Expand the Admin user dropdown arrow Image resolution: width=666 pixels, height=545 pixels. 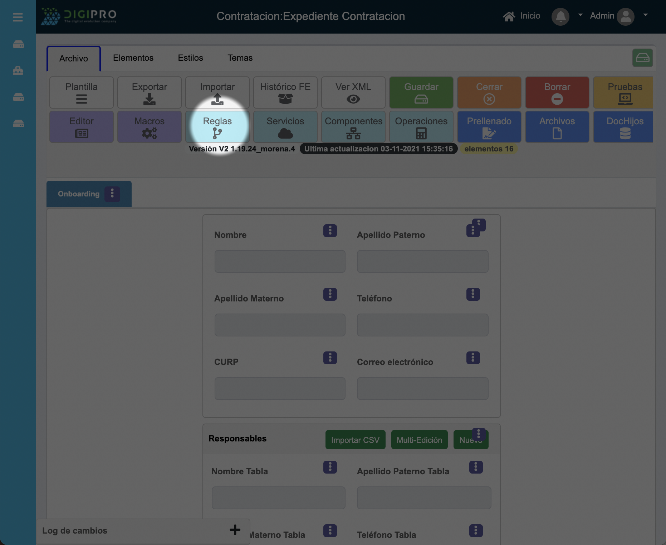tap(646, 15)
